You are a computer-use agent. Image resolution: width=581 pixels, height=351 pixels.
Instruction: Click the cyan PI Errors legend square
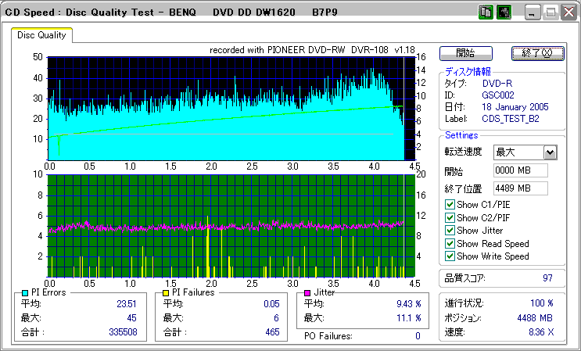(26, 292)
